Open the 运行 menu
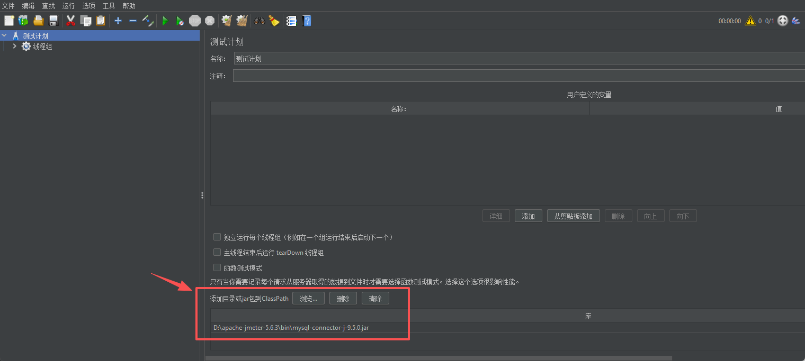 coord(68,6)
